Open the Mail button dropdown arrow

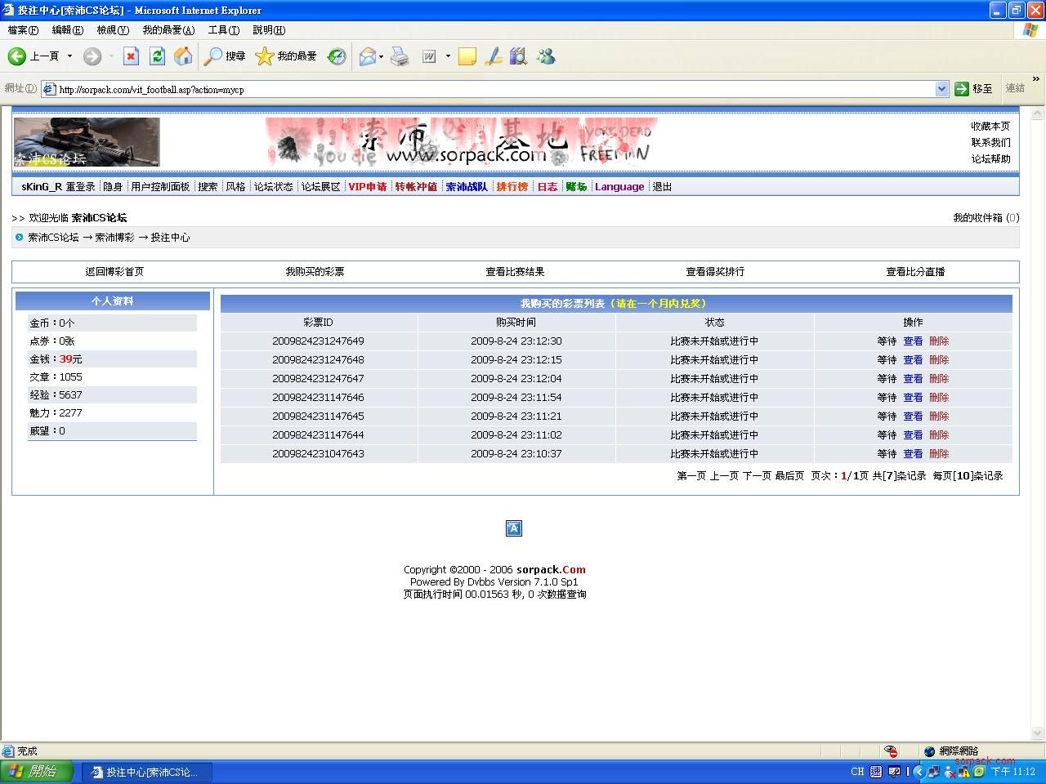(x=382, y=56)
